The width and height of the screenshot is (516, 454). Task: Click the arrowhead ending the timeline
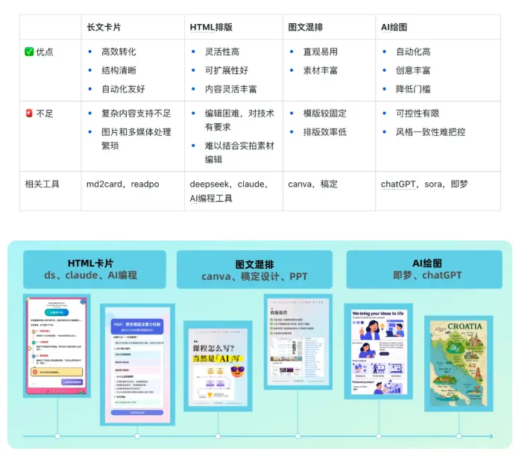(x=491, y=436)
